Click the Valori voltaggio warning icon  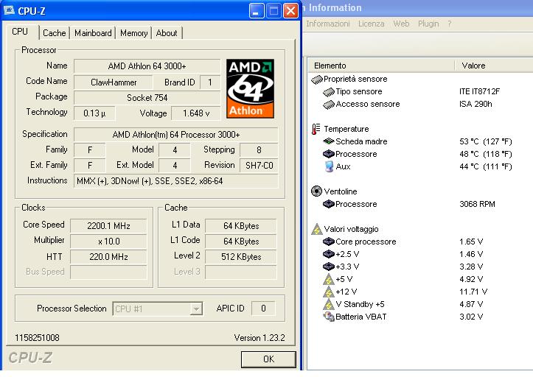point(317,229)
